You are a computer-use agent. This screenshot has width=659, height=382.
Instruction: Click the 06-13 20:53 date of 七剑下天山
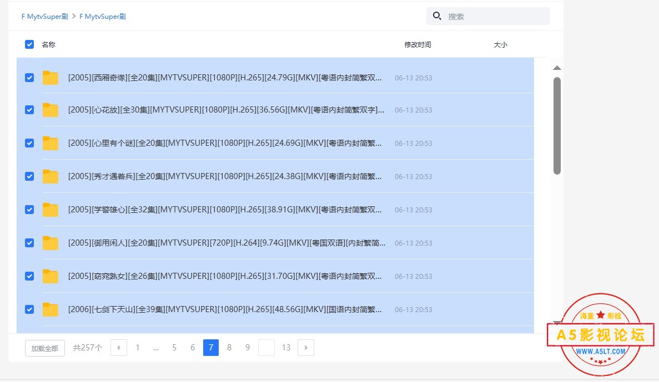coord(413,309)
